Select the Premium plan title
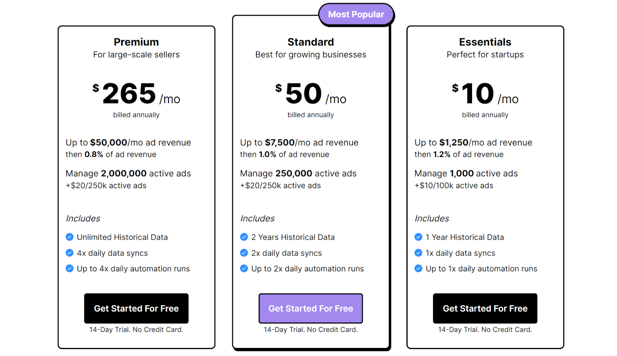The width and height of the screenshot is (617, 356). 136,42
